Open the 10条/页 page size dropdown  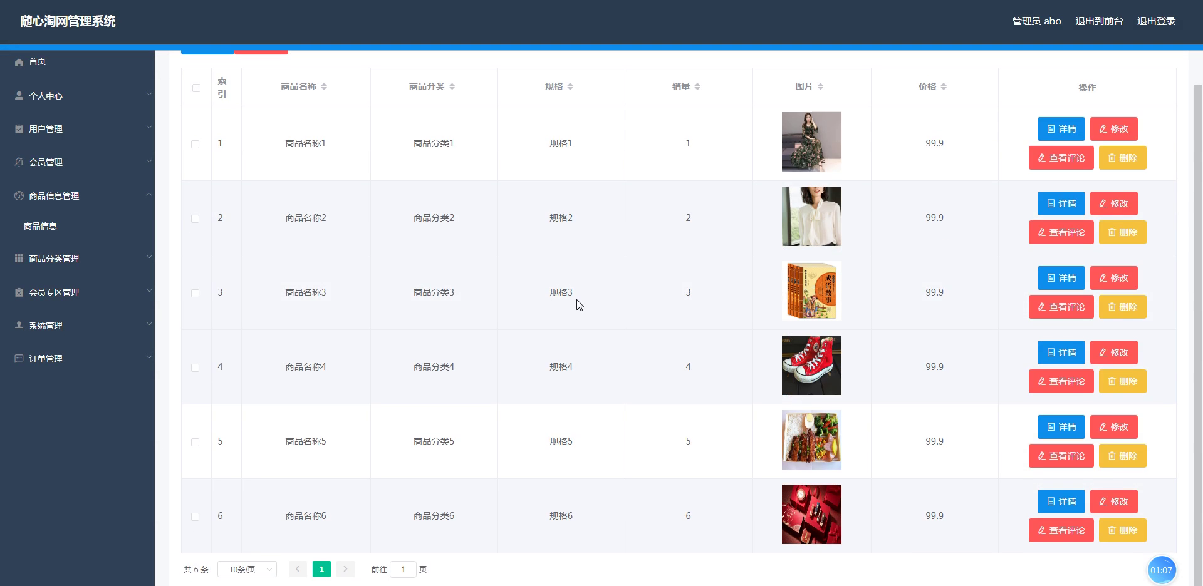pos(247,569)
